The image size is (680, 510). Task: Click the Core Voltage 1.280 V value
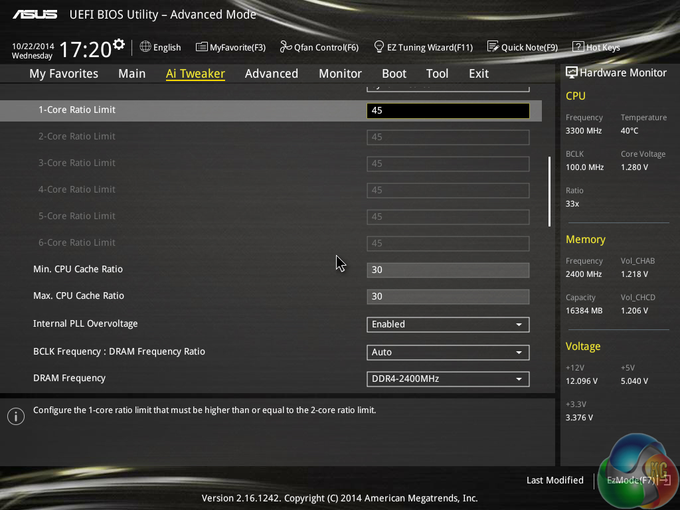click(634, 167)
